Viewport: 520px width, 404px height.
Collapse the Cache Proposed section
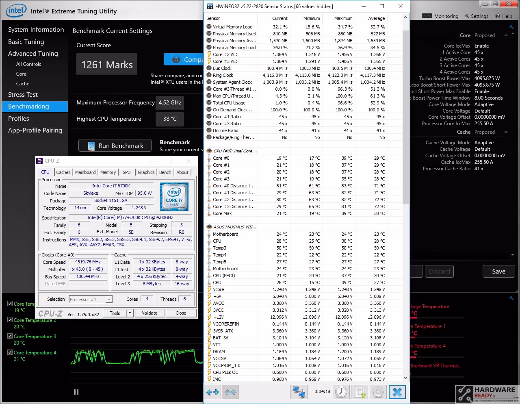[x=506, y=132]
